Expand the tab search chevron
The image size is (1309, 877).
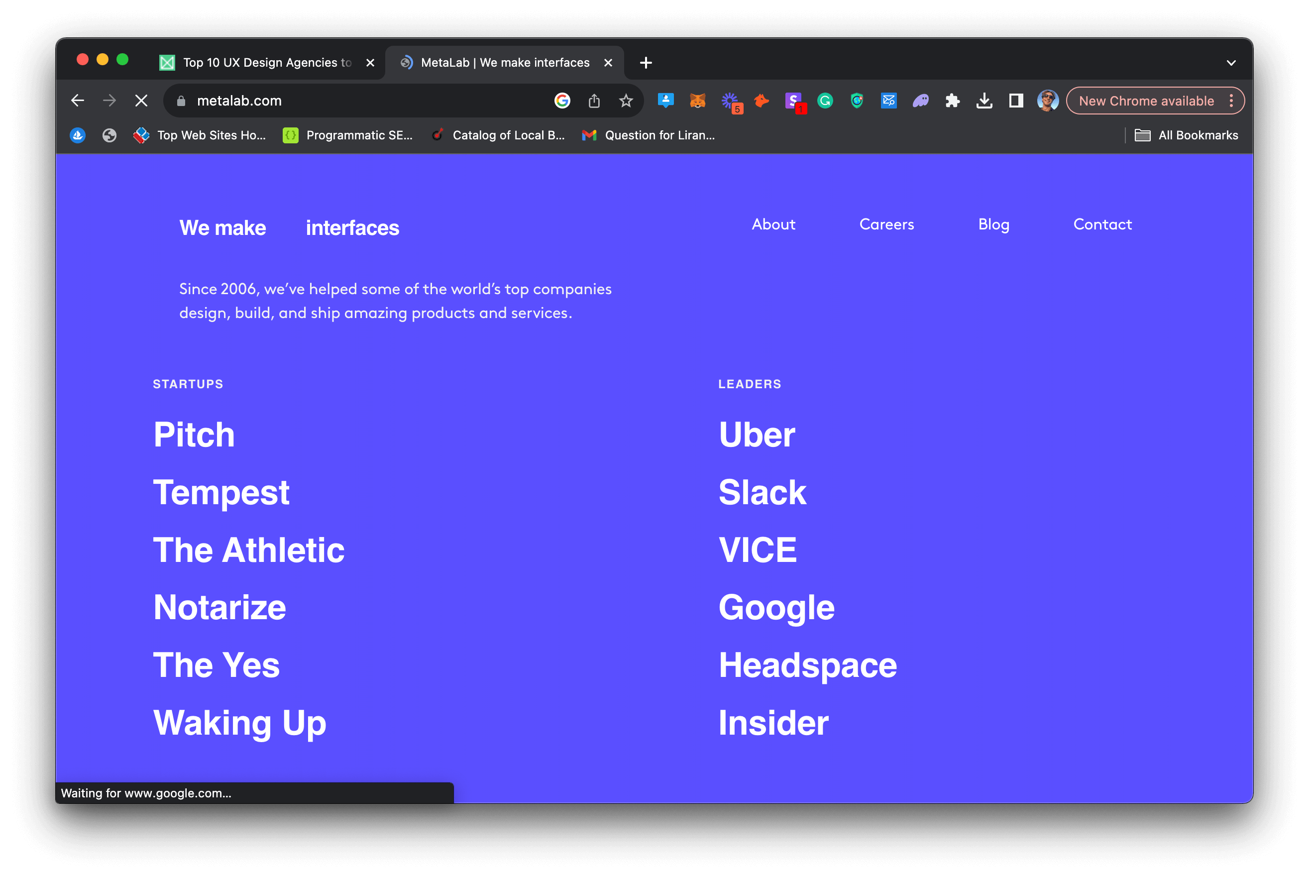[1231, 63]
